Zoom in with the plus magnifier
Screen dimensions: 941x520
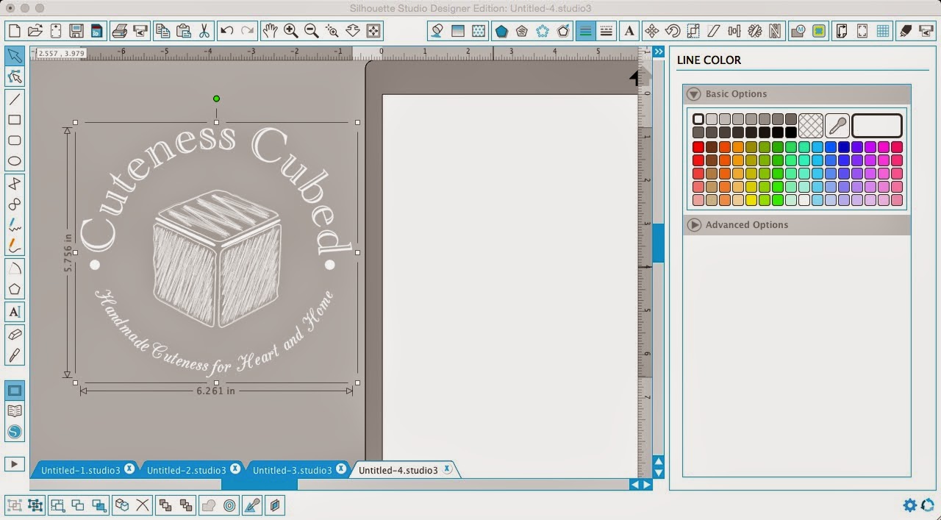click(291, 31)
